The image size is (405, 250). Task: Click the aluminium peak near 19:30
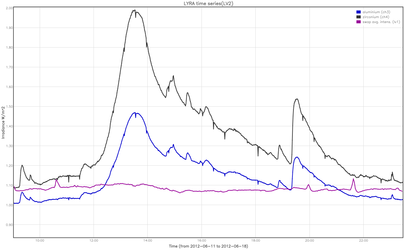(x=297, y=157)
